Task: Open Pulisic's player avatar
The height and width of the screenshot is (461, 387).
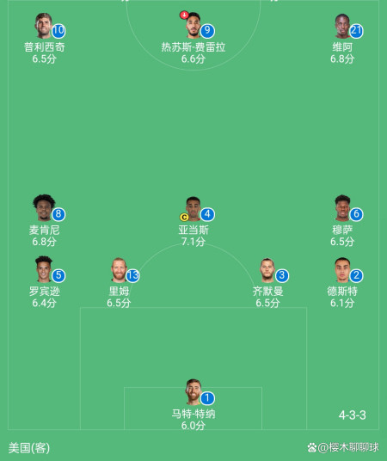Action: pyautogui.click(x=44, y=26)
